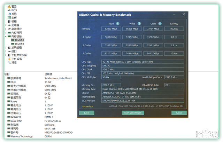Expand the 主板集成设备 onboard devices node
This screenshot has height=143, width=223.
5,55
